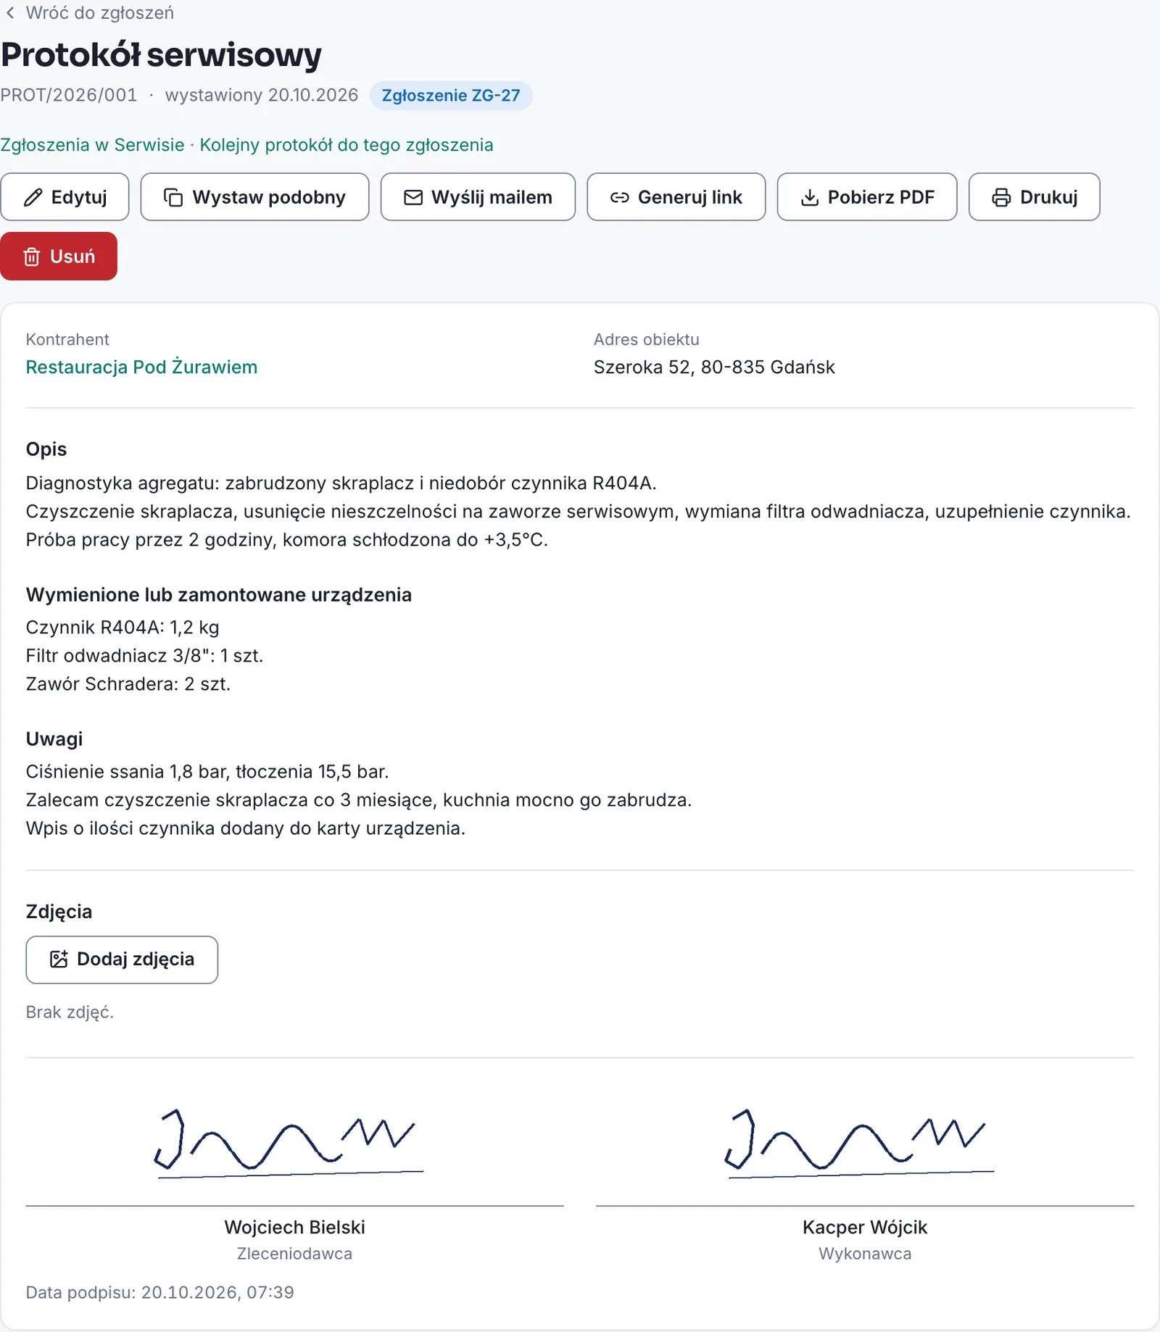Click the Dodaj zdjęcia button
The height and width of the screenshot is (1332, 1160).
122,960
